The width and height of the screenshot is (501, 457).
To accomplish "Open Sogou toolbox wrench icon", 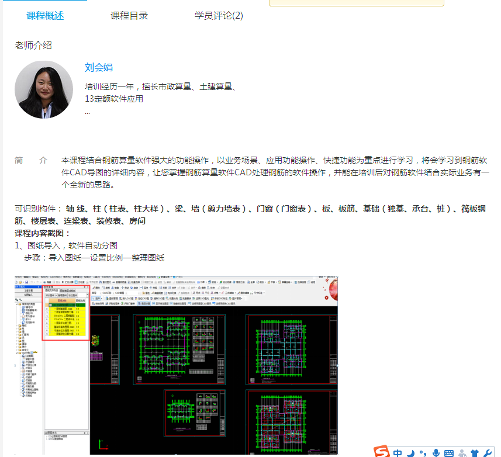I will coord(488,453).
